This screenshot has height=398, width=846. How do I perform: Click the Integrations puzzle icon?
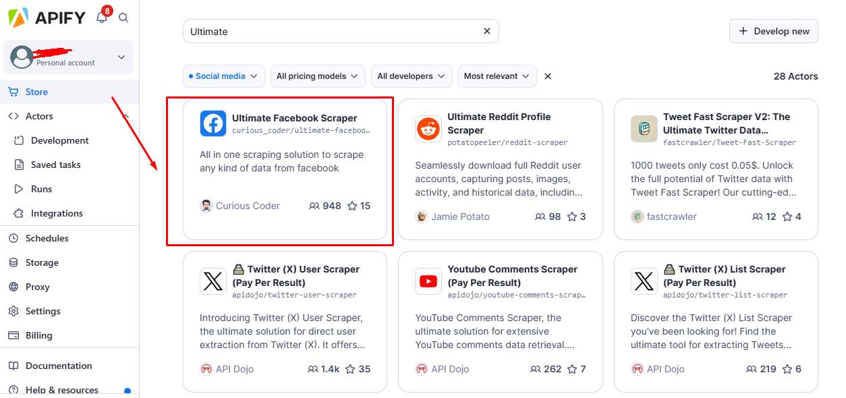coord(19,213)
